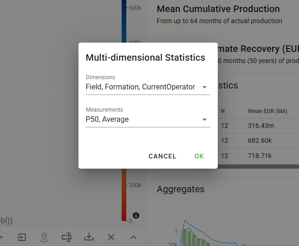Viewport: 299px width, 246px height.
Task: Click the import arrow-into-box icon
Action: click(22, 237)
